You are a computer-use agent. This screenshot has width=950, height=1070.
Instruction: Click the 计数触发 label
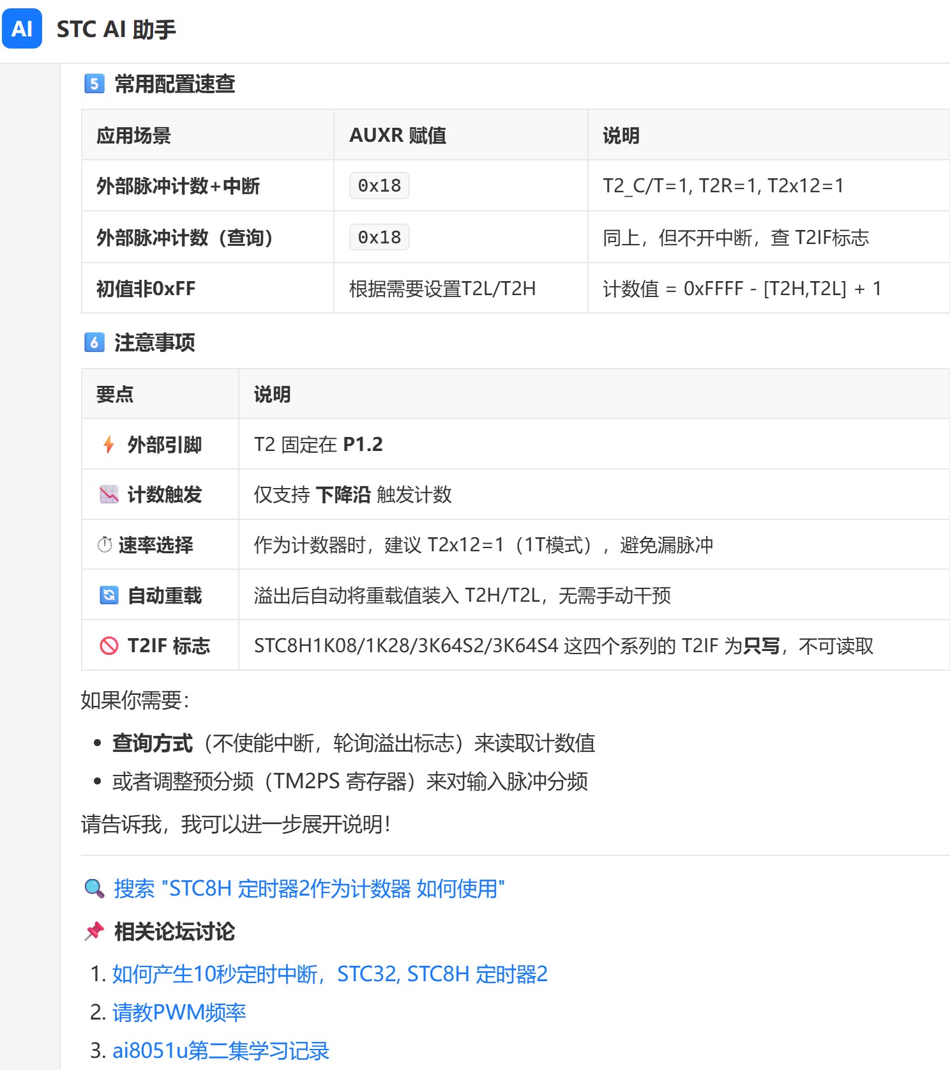click(x=165, y=494)
